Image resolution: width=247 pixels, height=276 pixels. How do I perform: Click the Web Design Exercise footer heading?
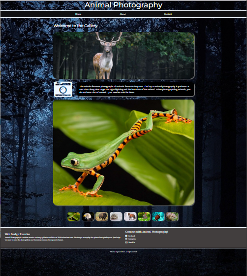coord(17,234)
